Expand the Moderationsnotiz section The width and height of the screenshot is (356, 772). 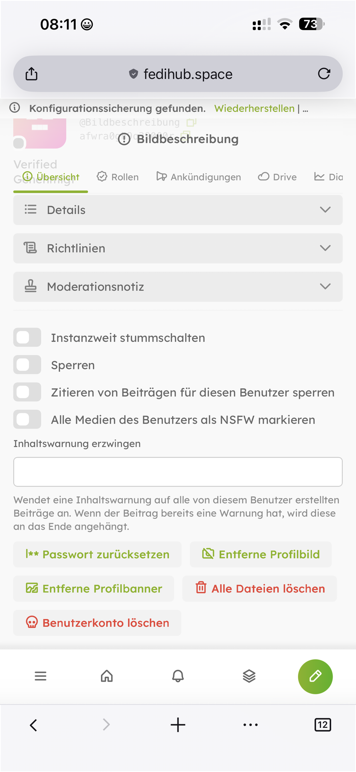[178, 287]
